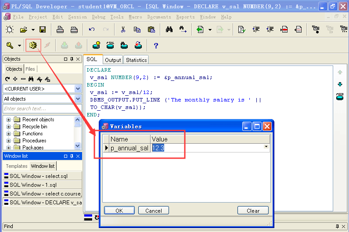Select SQL Window - 1.sql in window list
The image size is (349, 232).
(42, 185)
